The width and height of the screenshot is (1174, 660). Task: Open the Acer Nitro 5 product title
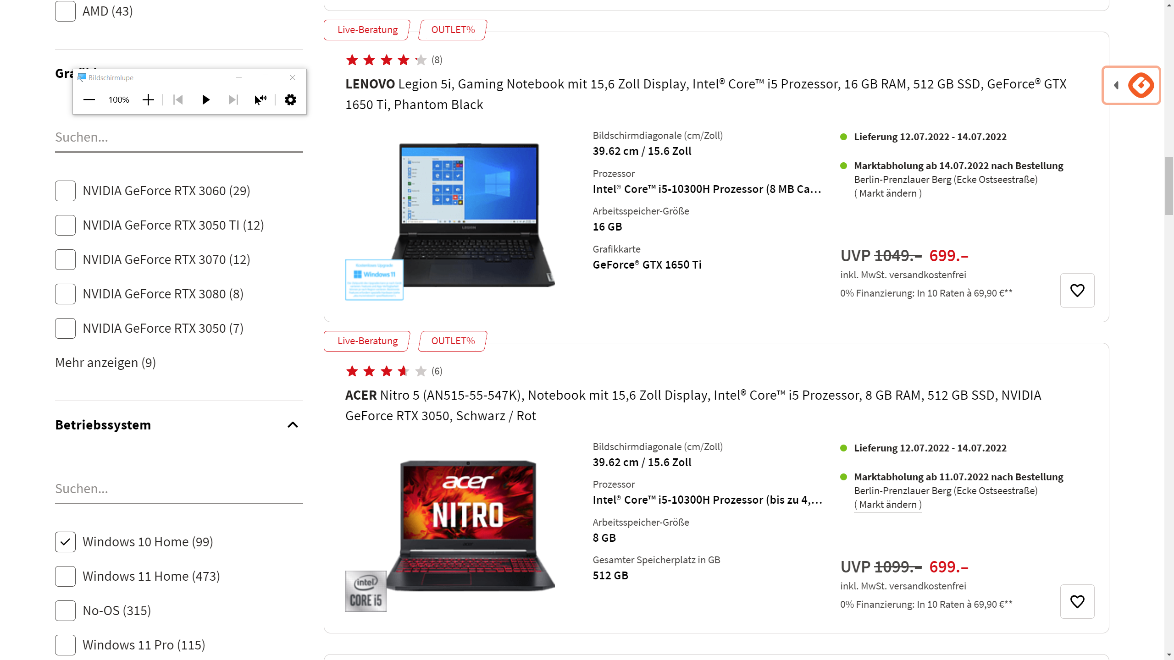(x=693, y=405)
